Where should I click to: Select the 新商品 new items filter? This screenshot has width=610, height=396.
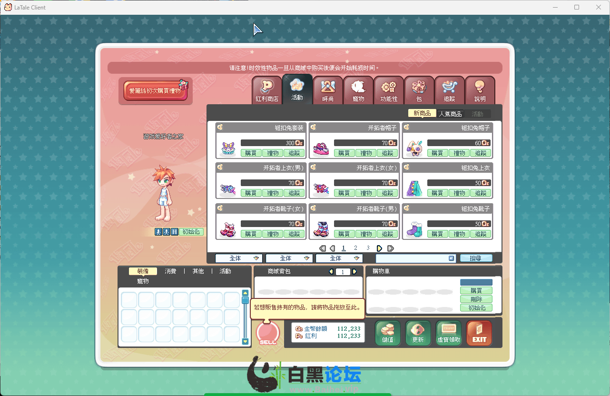pos(422,113)
